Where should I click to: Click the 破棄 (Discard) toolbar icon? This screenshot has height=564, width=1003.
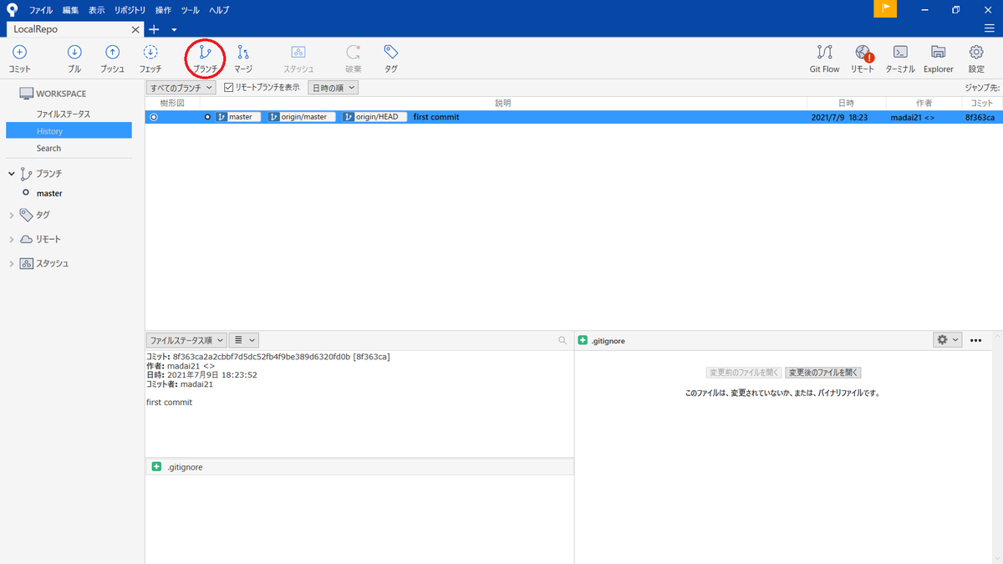(354, 53)
